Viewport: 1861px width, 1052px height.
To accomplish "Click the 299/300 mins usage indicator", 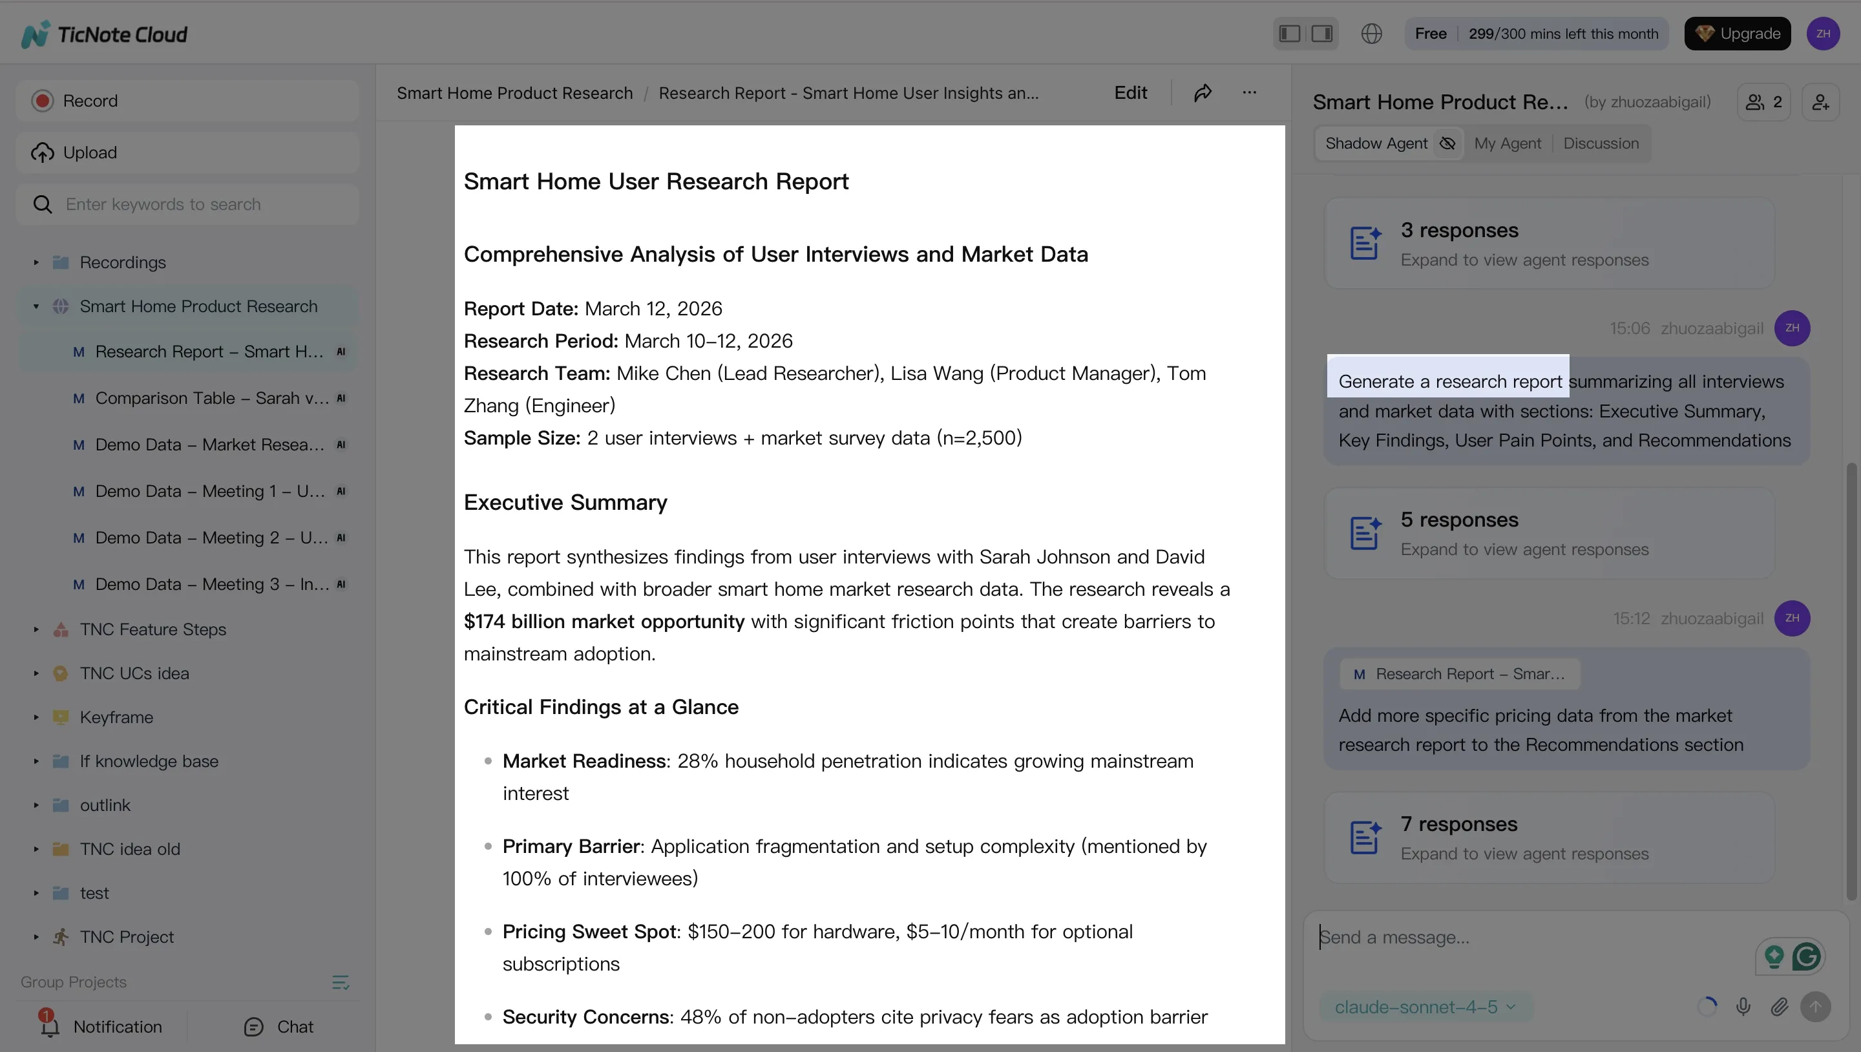I will click(1562, 33).
